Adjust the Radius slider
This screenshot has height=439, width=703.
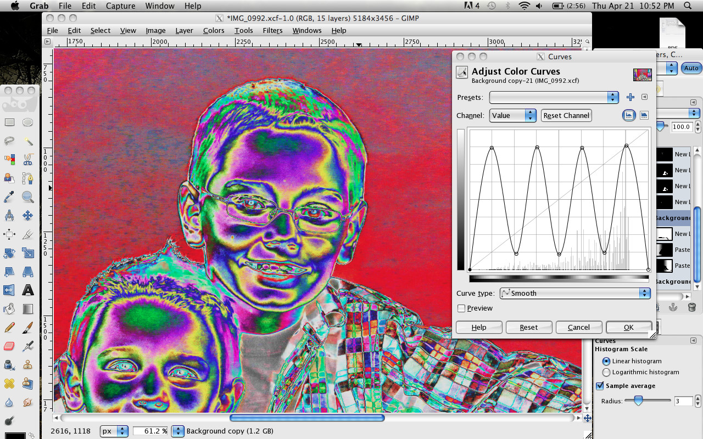(x=638, y=401)
